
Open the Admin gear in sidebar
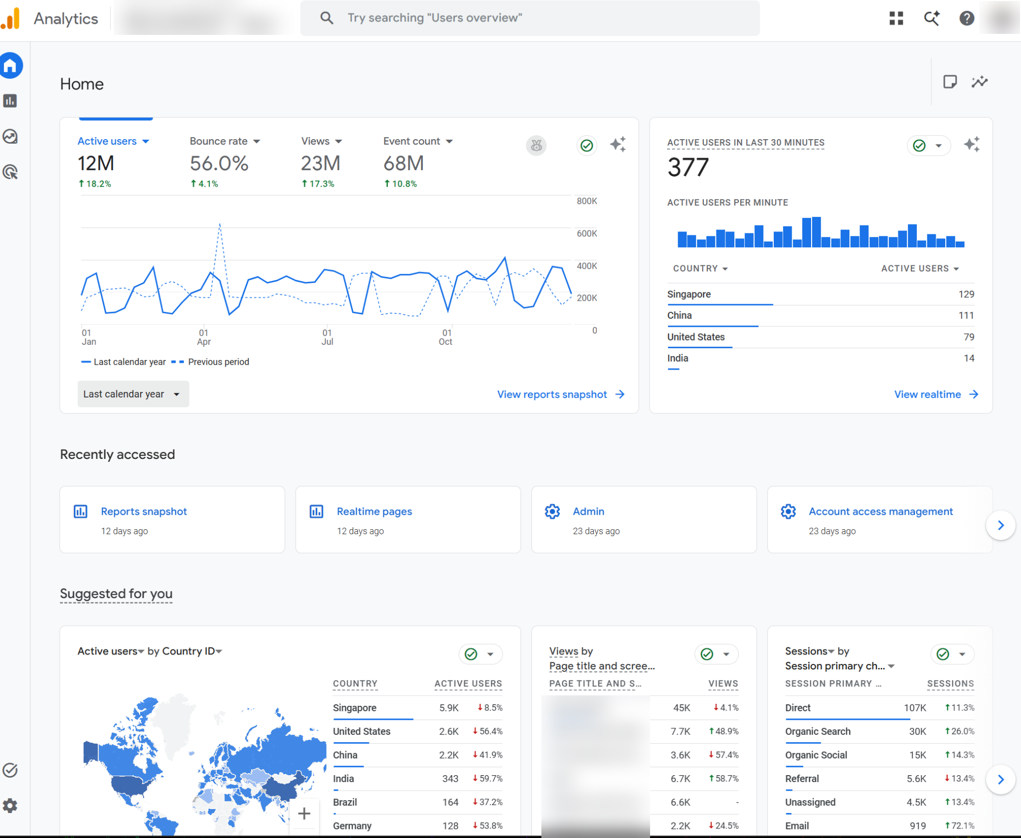click(10, 806)
